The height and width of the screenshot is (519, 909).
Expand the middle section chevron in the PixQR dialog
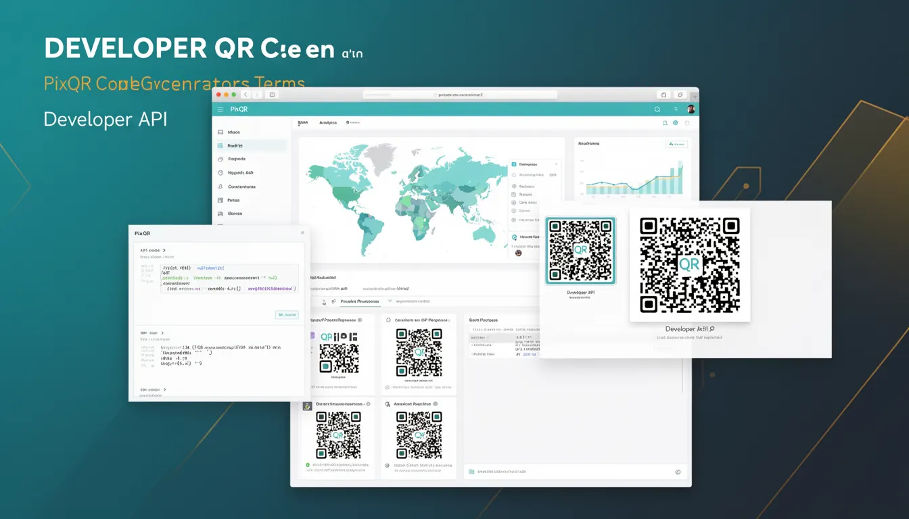pos(162,333)
